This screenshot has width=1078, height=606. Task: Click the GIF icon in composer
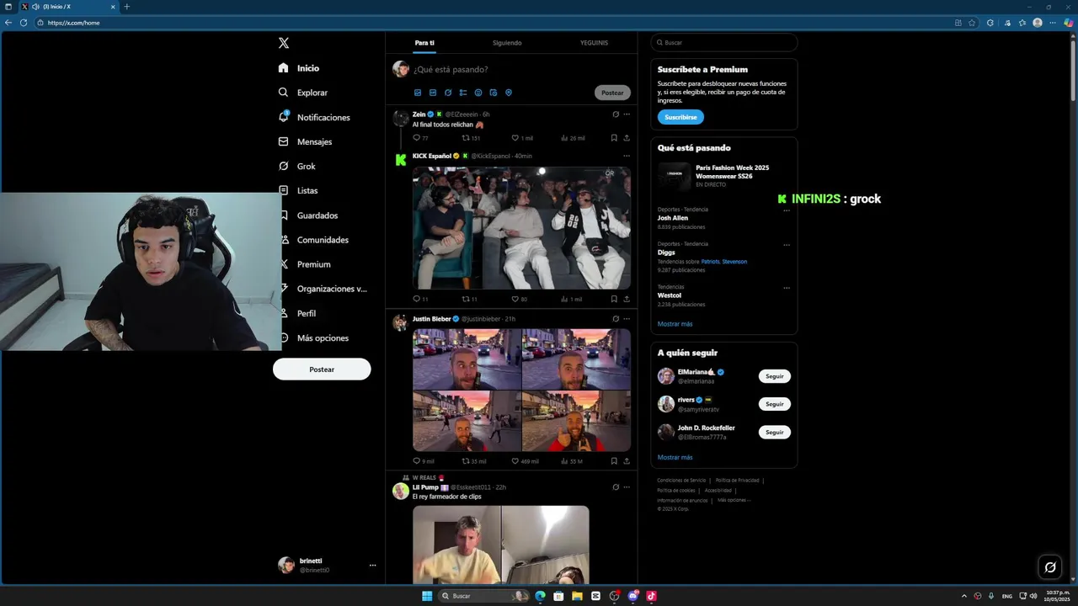pos(433,93)
